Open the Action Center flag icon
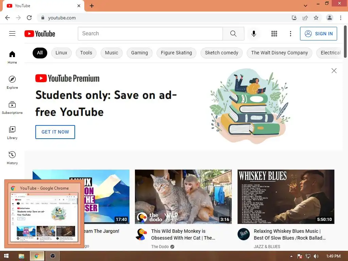 [x=300, y=256]
